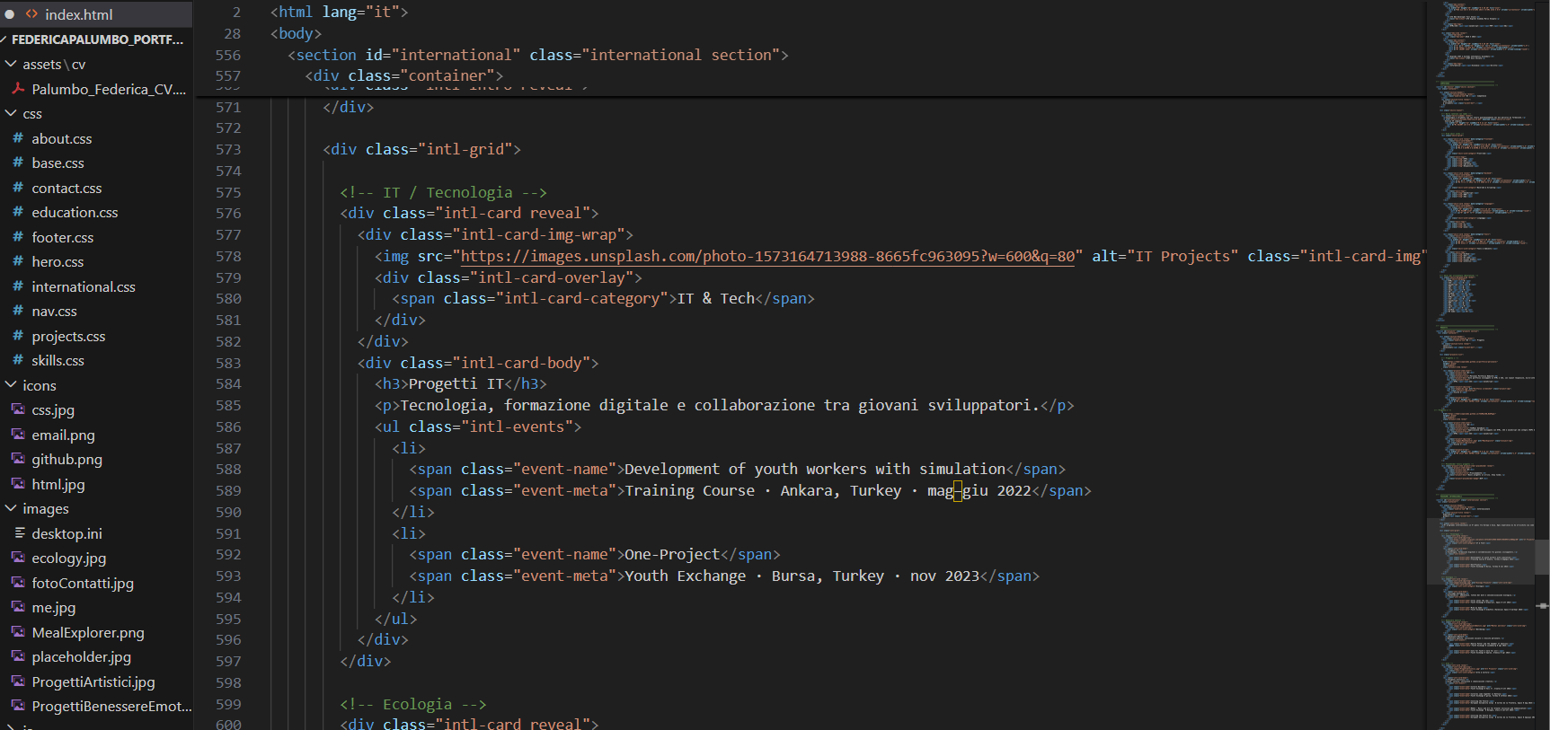
Task: Open hero.css in the explorer
Action: [x=58, y=261]
